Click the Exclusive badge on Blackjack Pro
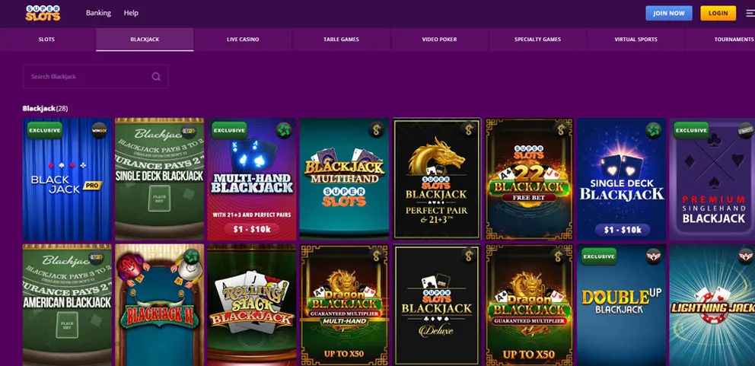 point(45,131)
